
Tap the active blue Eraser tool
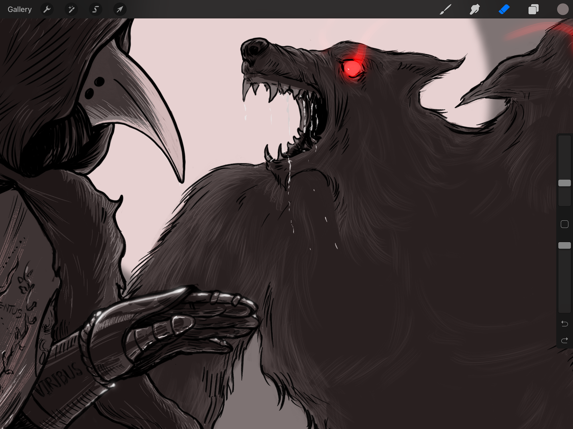[x=504, y=9]
